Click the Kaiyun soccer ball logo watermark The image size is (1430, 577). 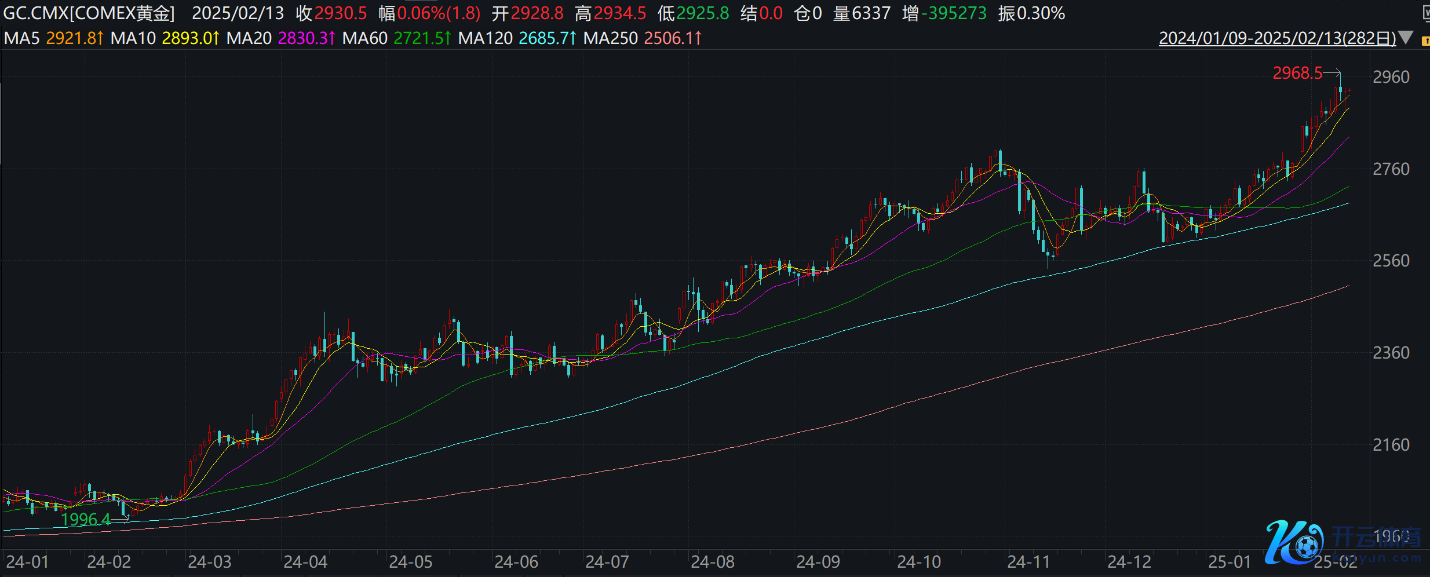point(1294,543)
